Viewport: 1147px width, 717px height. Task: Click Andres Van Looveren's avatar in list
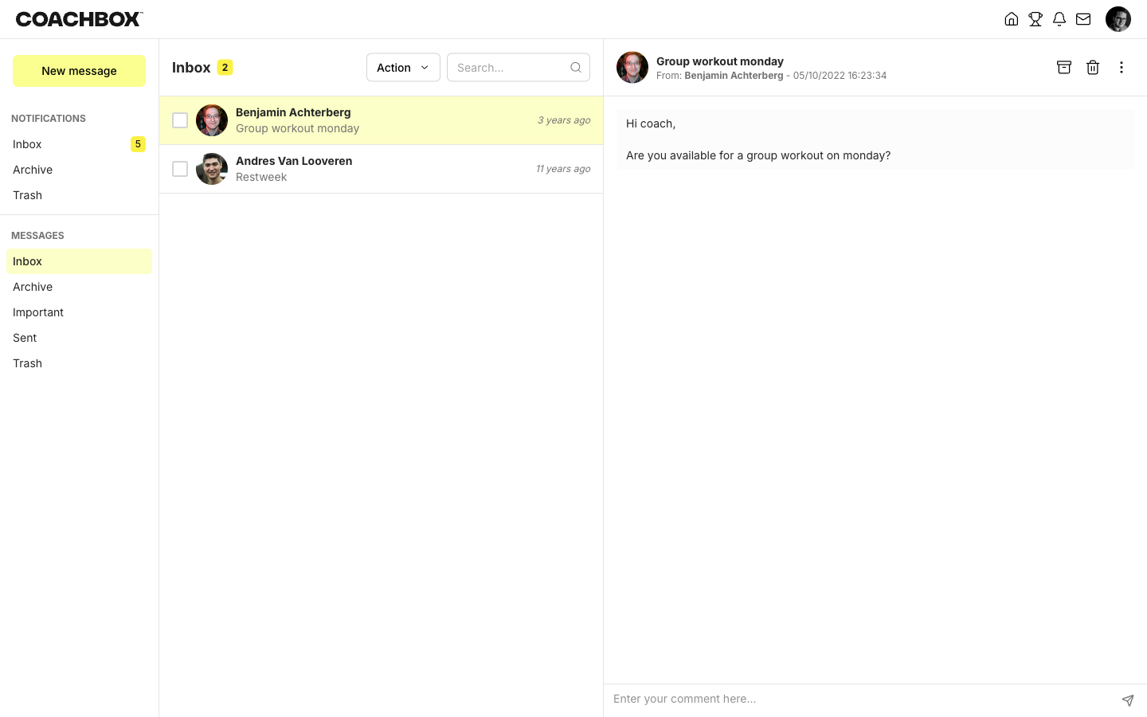click(x=212, y=169)
